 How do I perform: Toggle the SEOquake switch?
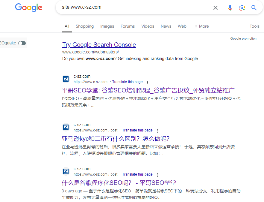22,43
